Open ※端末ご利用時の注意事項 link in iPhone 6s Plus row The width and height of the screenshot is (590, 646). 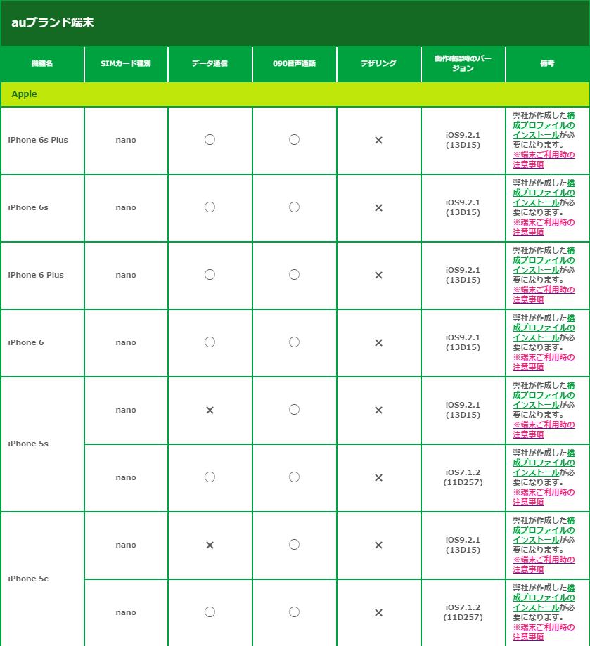coord(544,160)
